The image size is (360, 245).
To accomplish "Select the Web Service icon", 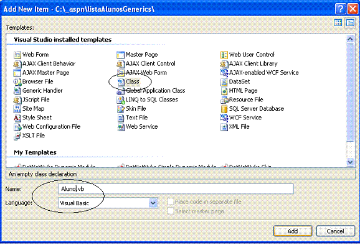I will pos(121,127).
